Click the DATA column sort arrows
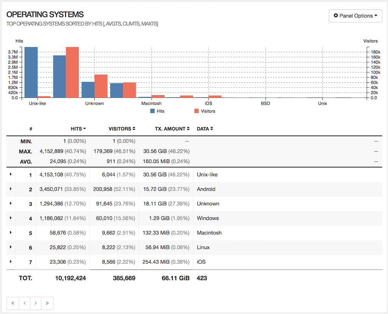388x314 pixels. [x=211, y=129]
